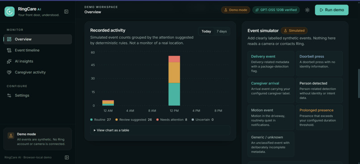Viewport: 360px width, 164px height.
Task: Click the Uncertain 0 legend entry
Action: 202,120
